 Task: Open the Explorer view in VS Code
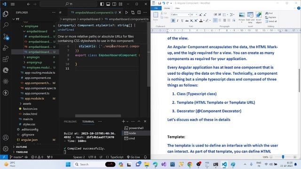pos(6,14)
